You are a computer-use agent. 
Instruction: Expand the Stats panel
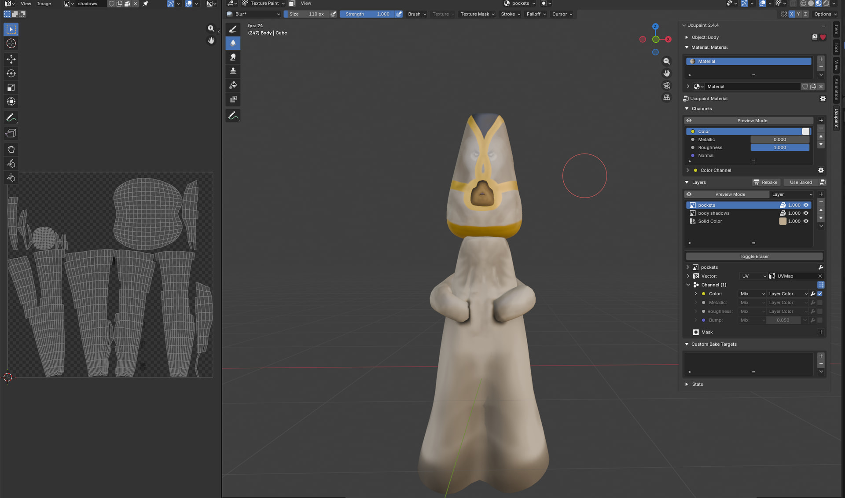tap(697, 384)
